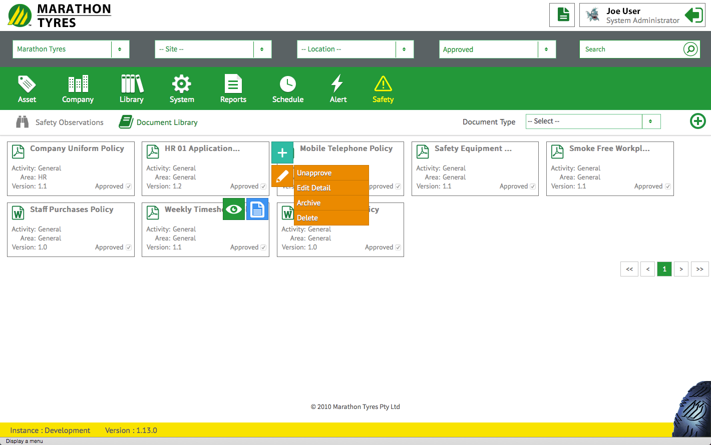This screenshot has width=711, height=445.
Task: Open the Schedule clock icon
Action: (287, 84)
